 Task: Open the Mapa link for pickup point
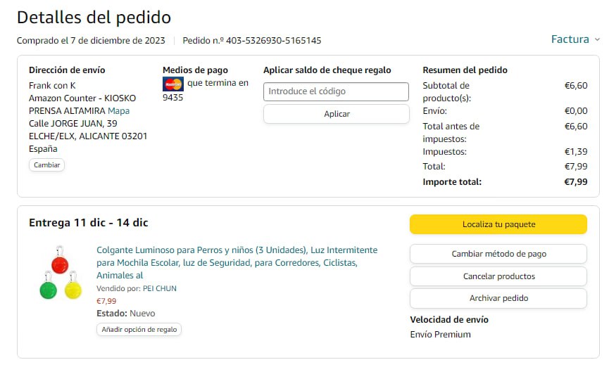[118, 111]
